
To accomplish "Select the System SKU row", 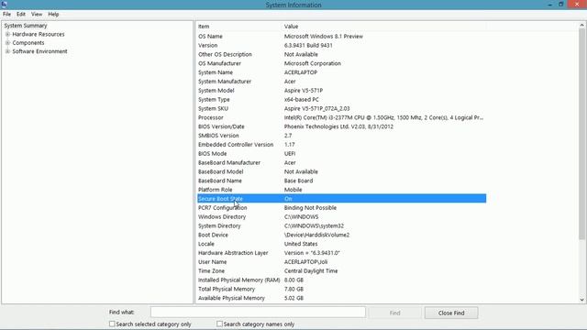I will click(341, 108).
